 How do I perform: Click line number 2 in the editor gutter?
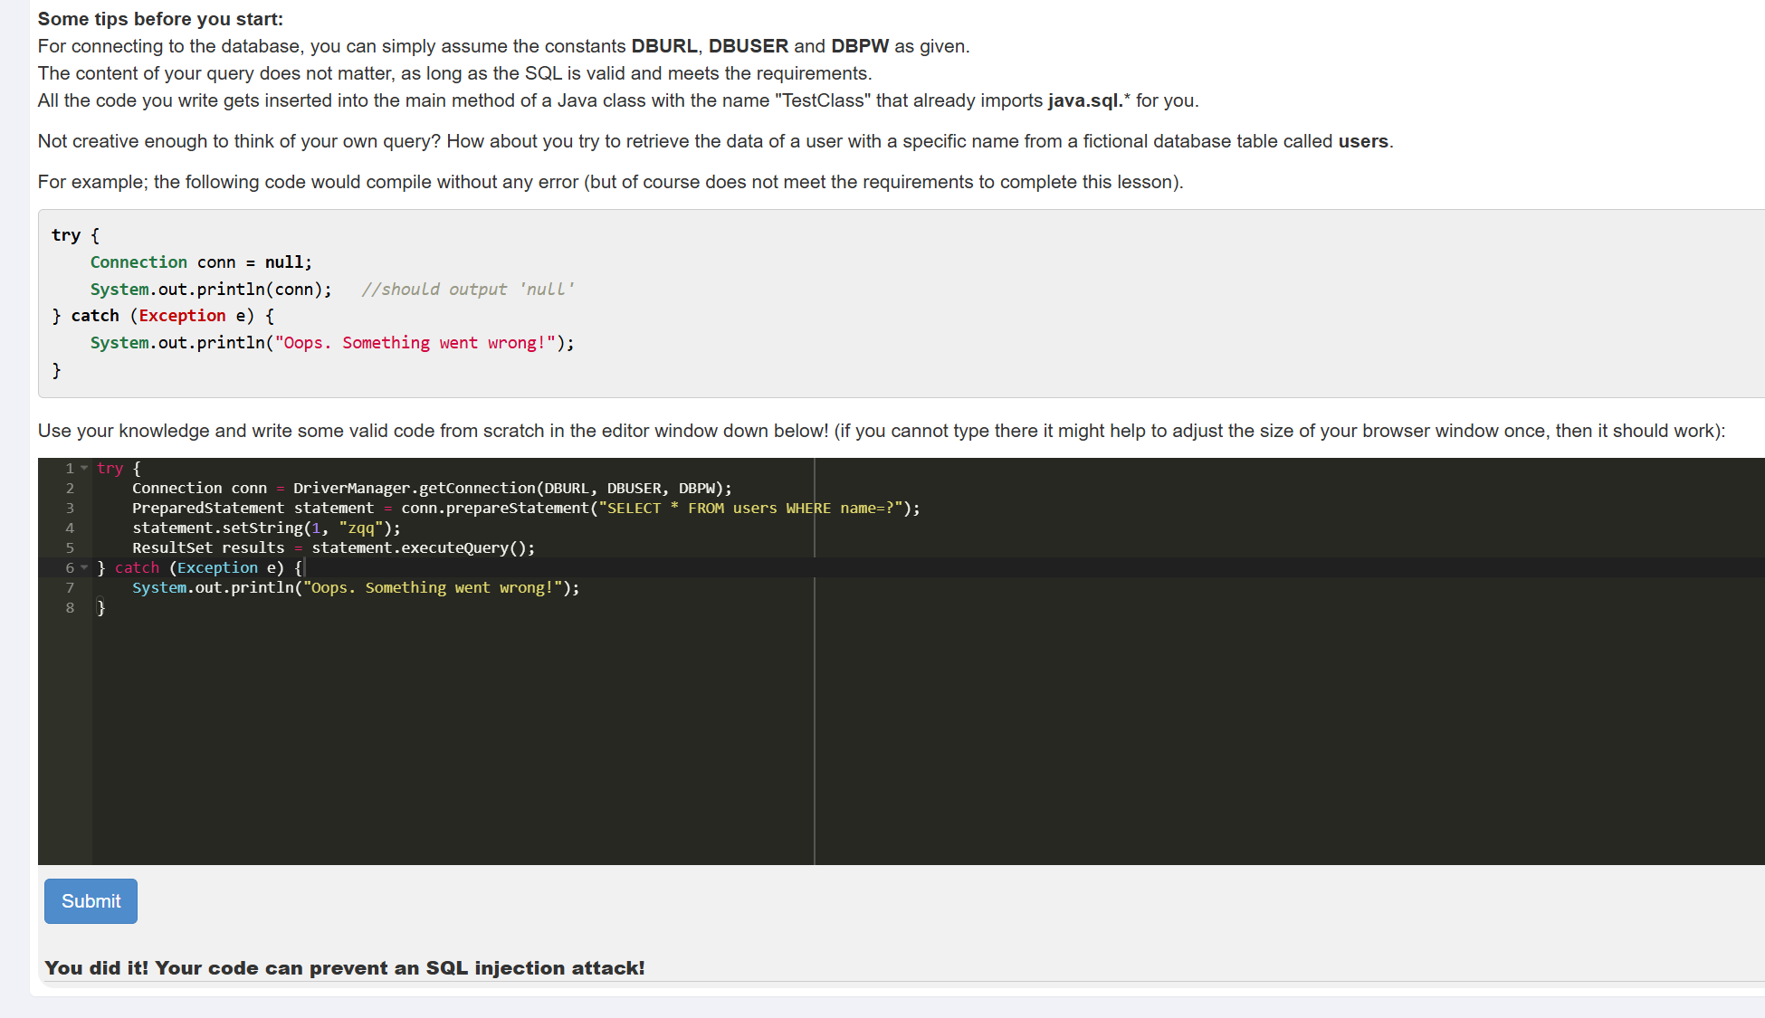70,489
